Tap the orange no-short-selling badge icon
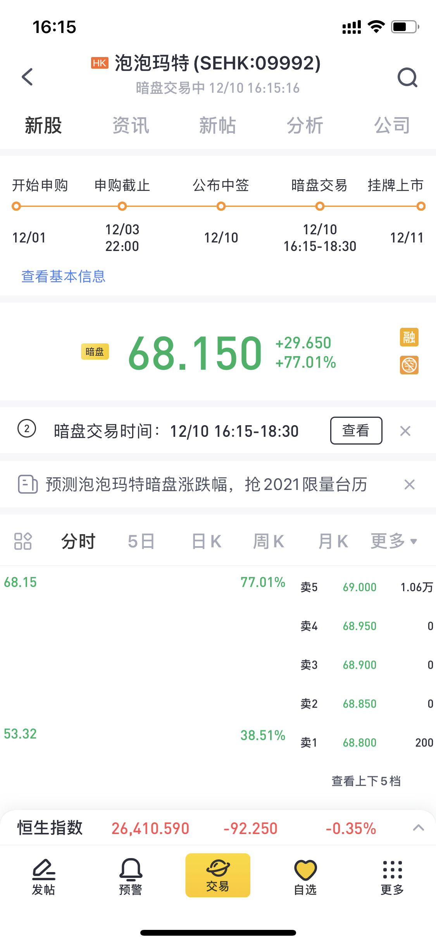 click(409, 365)
